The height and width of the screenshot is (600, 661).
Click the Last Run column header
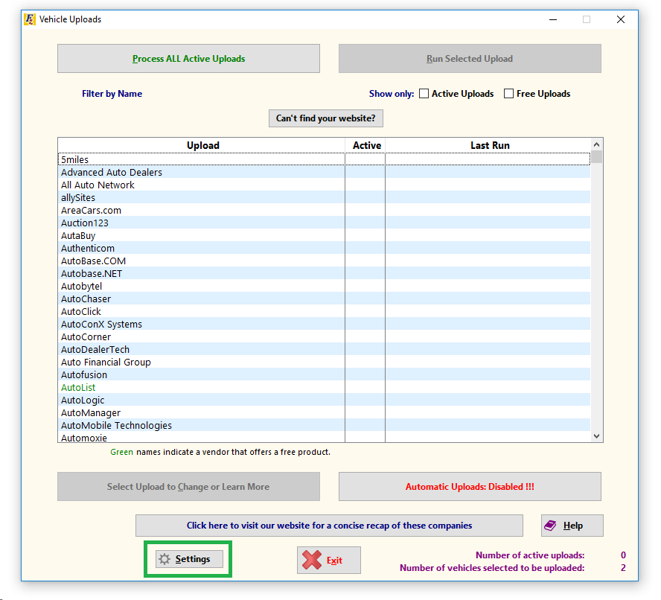coord(488,145)
